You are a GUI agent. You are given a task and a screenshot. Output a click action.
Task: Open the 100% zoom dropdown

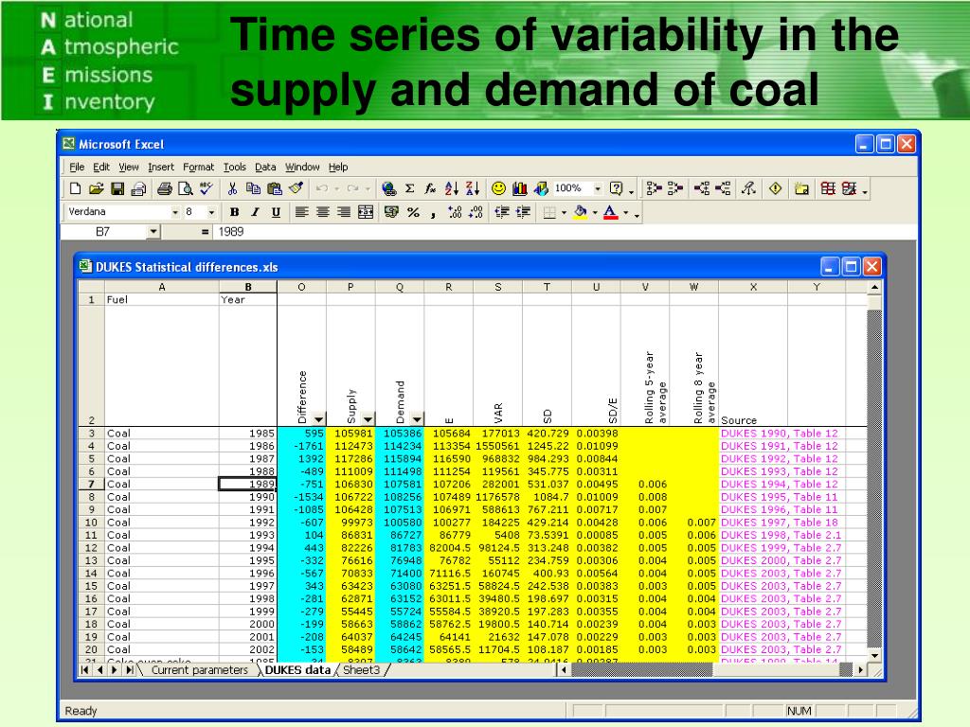pos(598,188)
